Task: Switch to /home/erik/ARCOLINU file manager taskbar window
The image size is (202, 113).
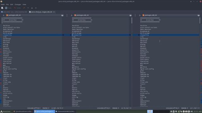Action: point(66,111)
